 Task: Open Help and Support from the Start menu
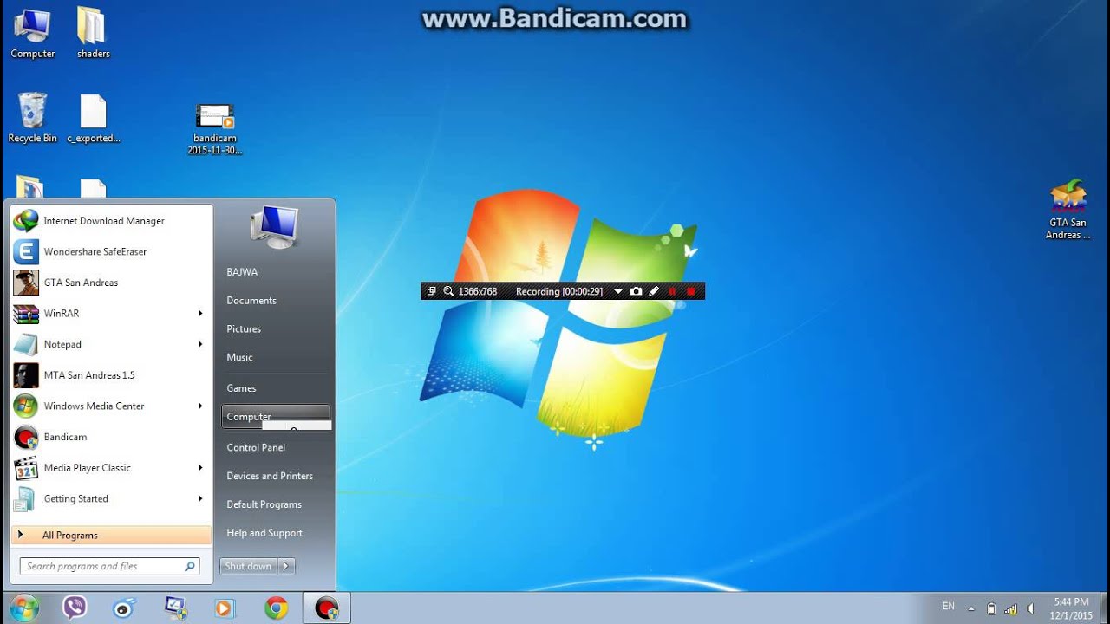(x=264, y=534)
